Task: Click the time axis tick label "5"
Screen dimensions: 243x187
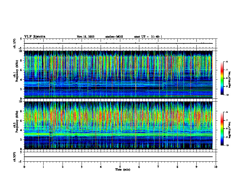Action: tap(120, 167)
